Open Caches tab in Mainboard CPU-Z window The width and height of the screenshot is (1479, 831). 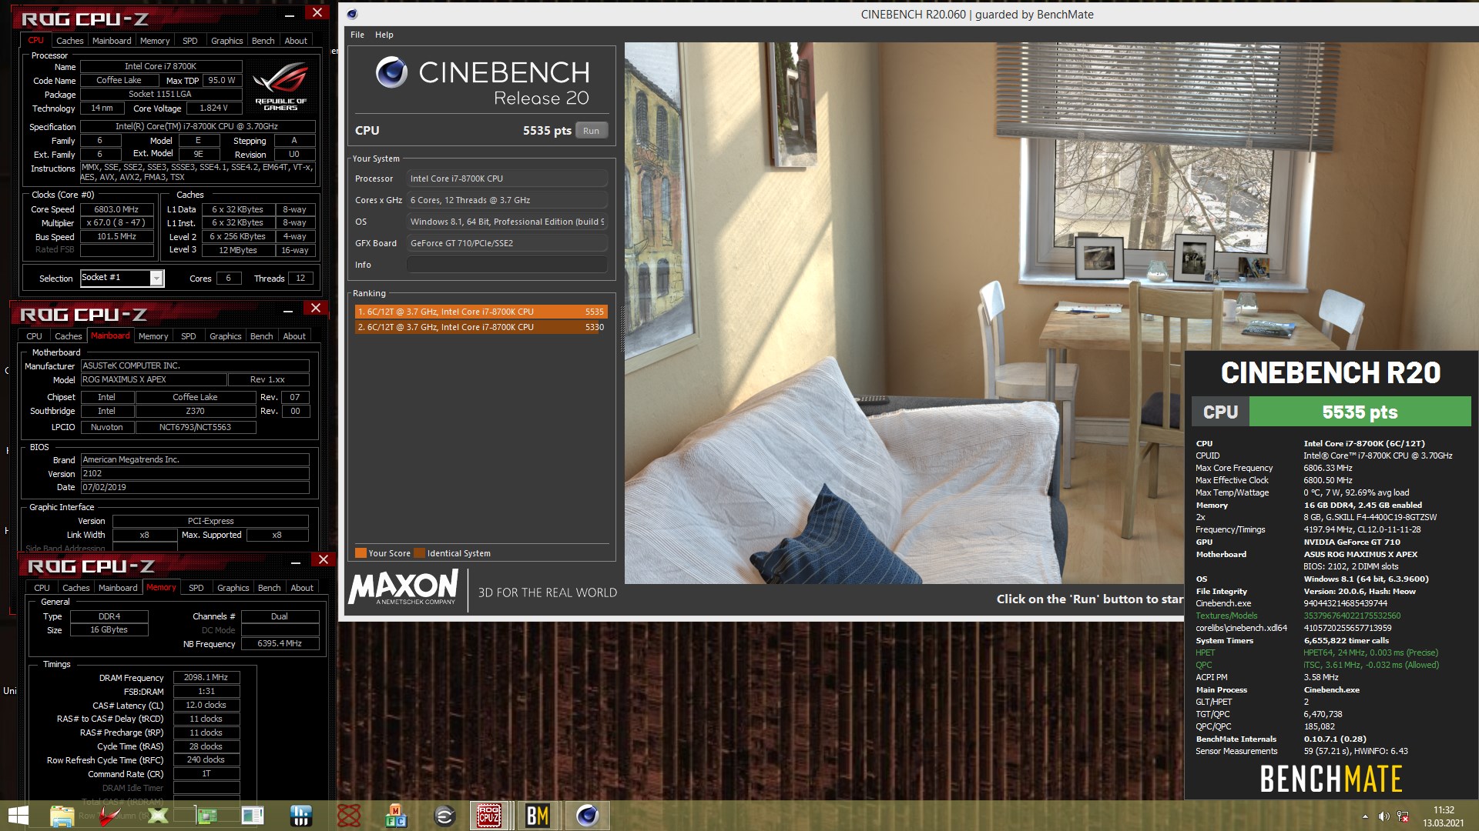68,336
